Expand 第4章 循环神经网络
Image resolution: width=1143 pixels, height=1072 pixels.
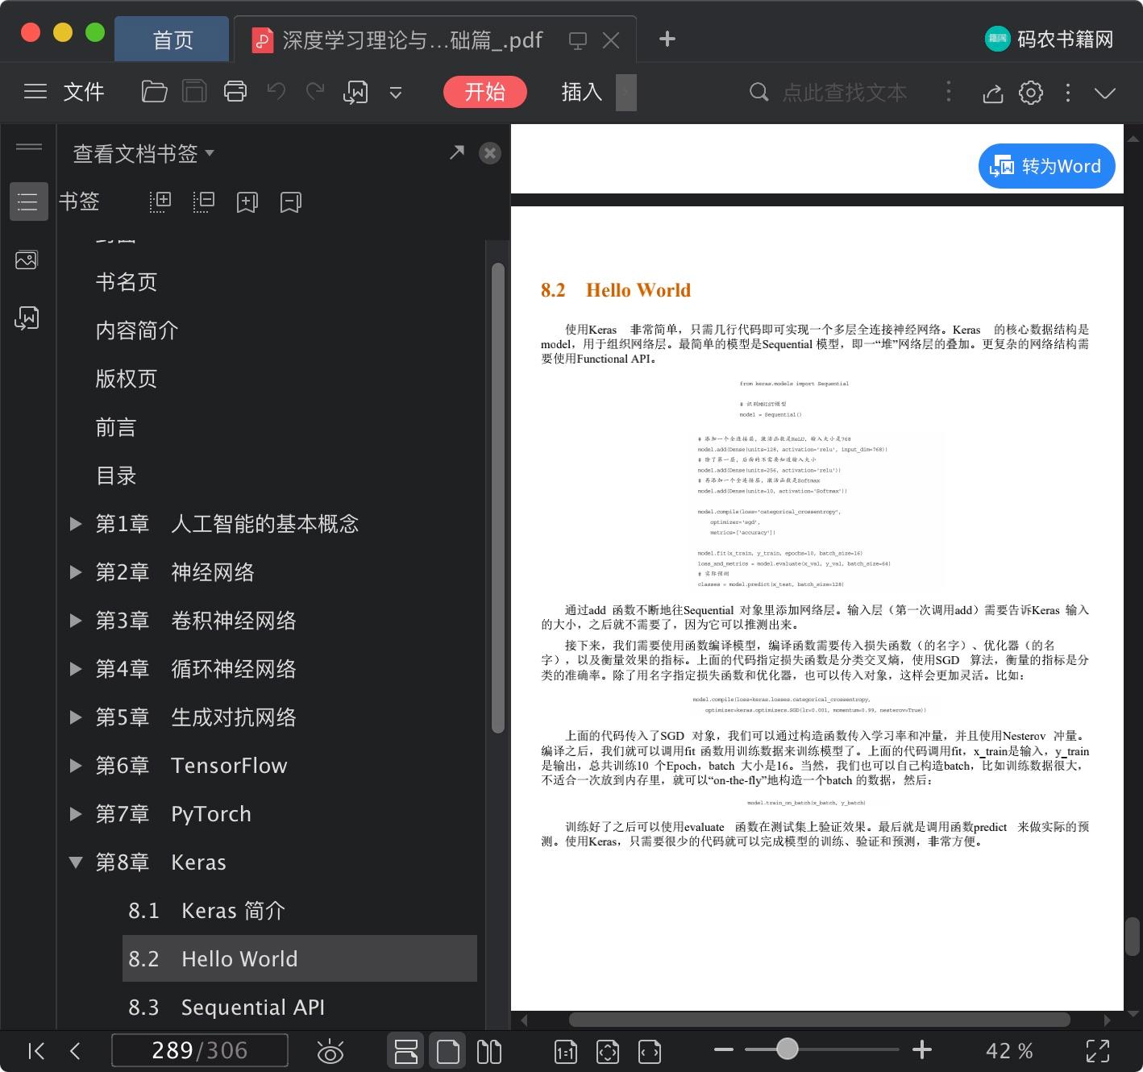click(76, 669)
